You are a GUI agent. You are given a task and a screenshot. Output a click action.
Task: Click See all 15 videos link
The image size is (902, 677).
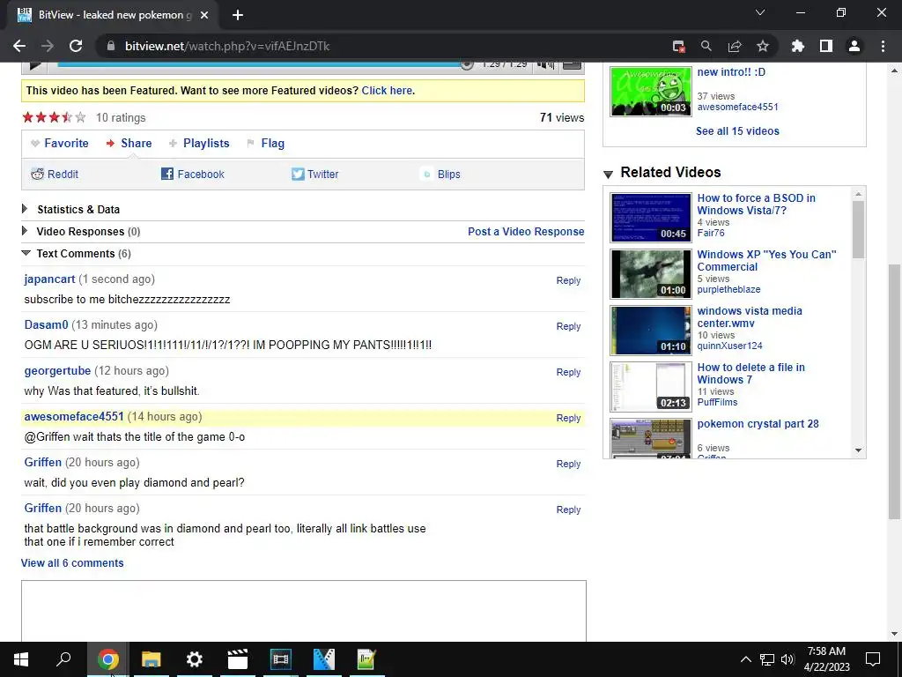[x=737, y=130]
